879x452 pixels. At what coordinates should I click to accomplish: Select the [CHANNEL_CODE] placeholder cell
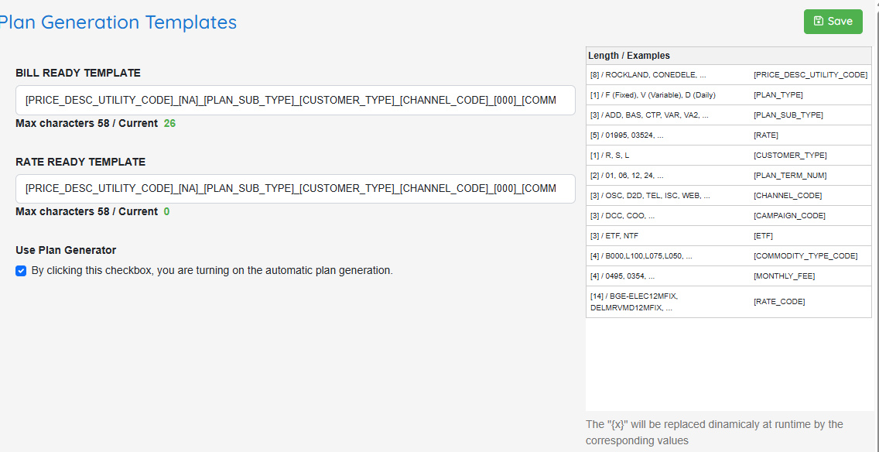811,196
